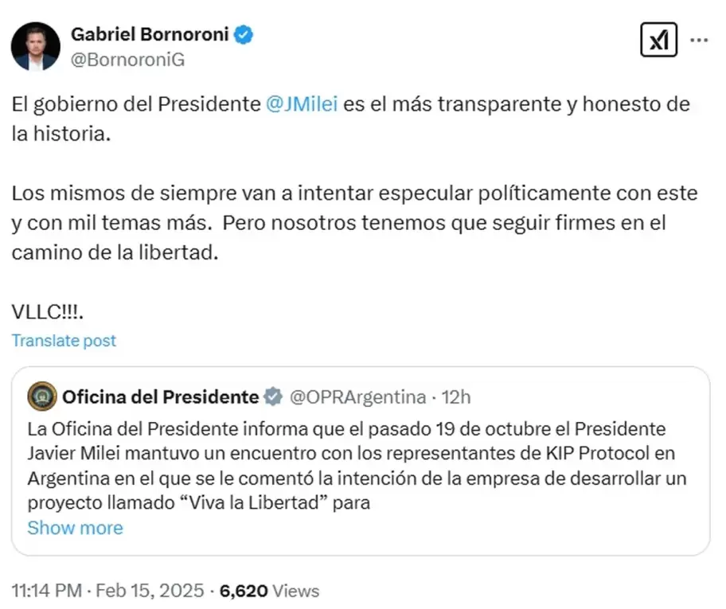Open the @OPRArgentina handle
Image resolution: width=726 pixels, height=609 pixels.
358,397
